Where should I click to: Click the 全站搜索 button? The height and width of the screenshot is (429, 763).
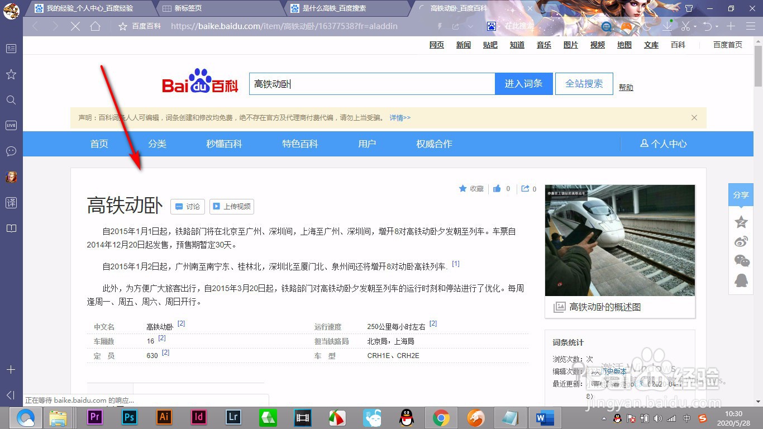[x=584, y=84]
